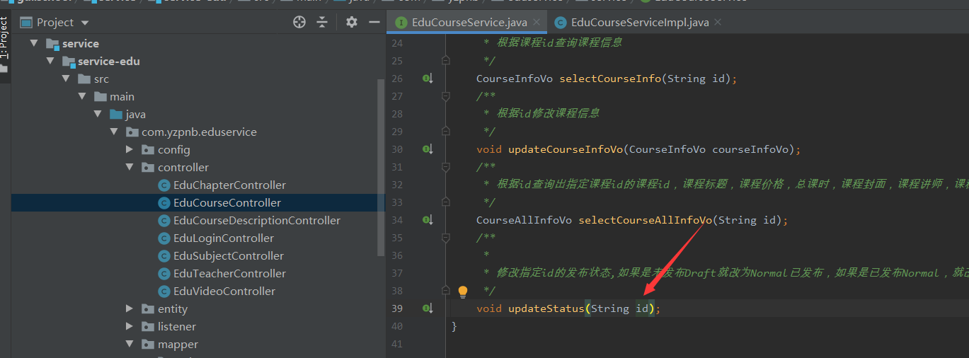This screenshot has height=358, width=969.
Task: Select EduChapterController class
Action: 229,185
